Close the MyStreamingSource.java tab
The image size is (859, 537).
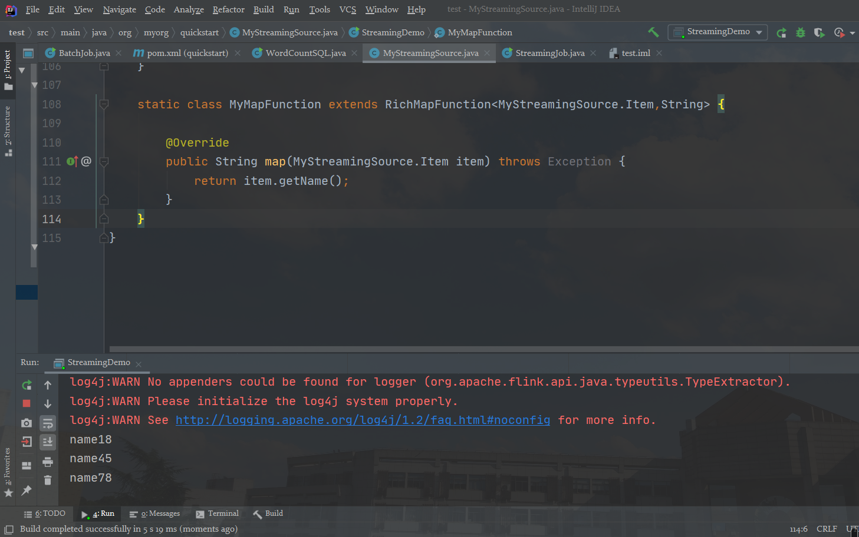[487, 53]
